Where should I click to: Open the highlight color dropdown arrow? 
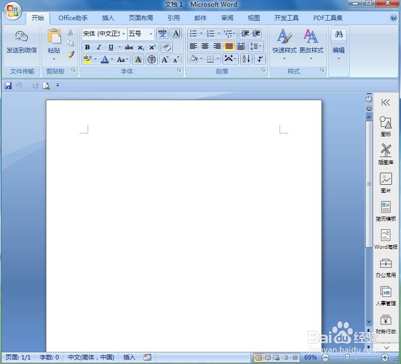[95, 59]
